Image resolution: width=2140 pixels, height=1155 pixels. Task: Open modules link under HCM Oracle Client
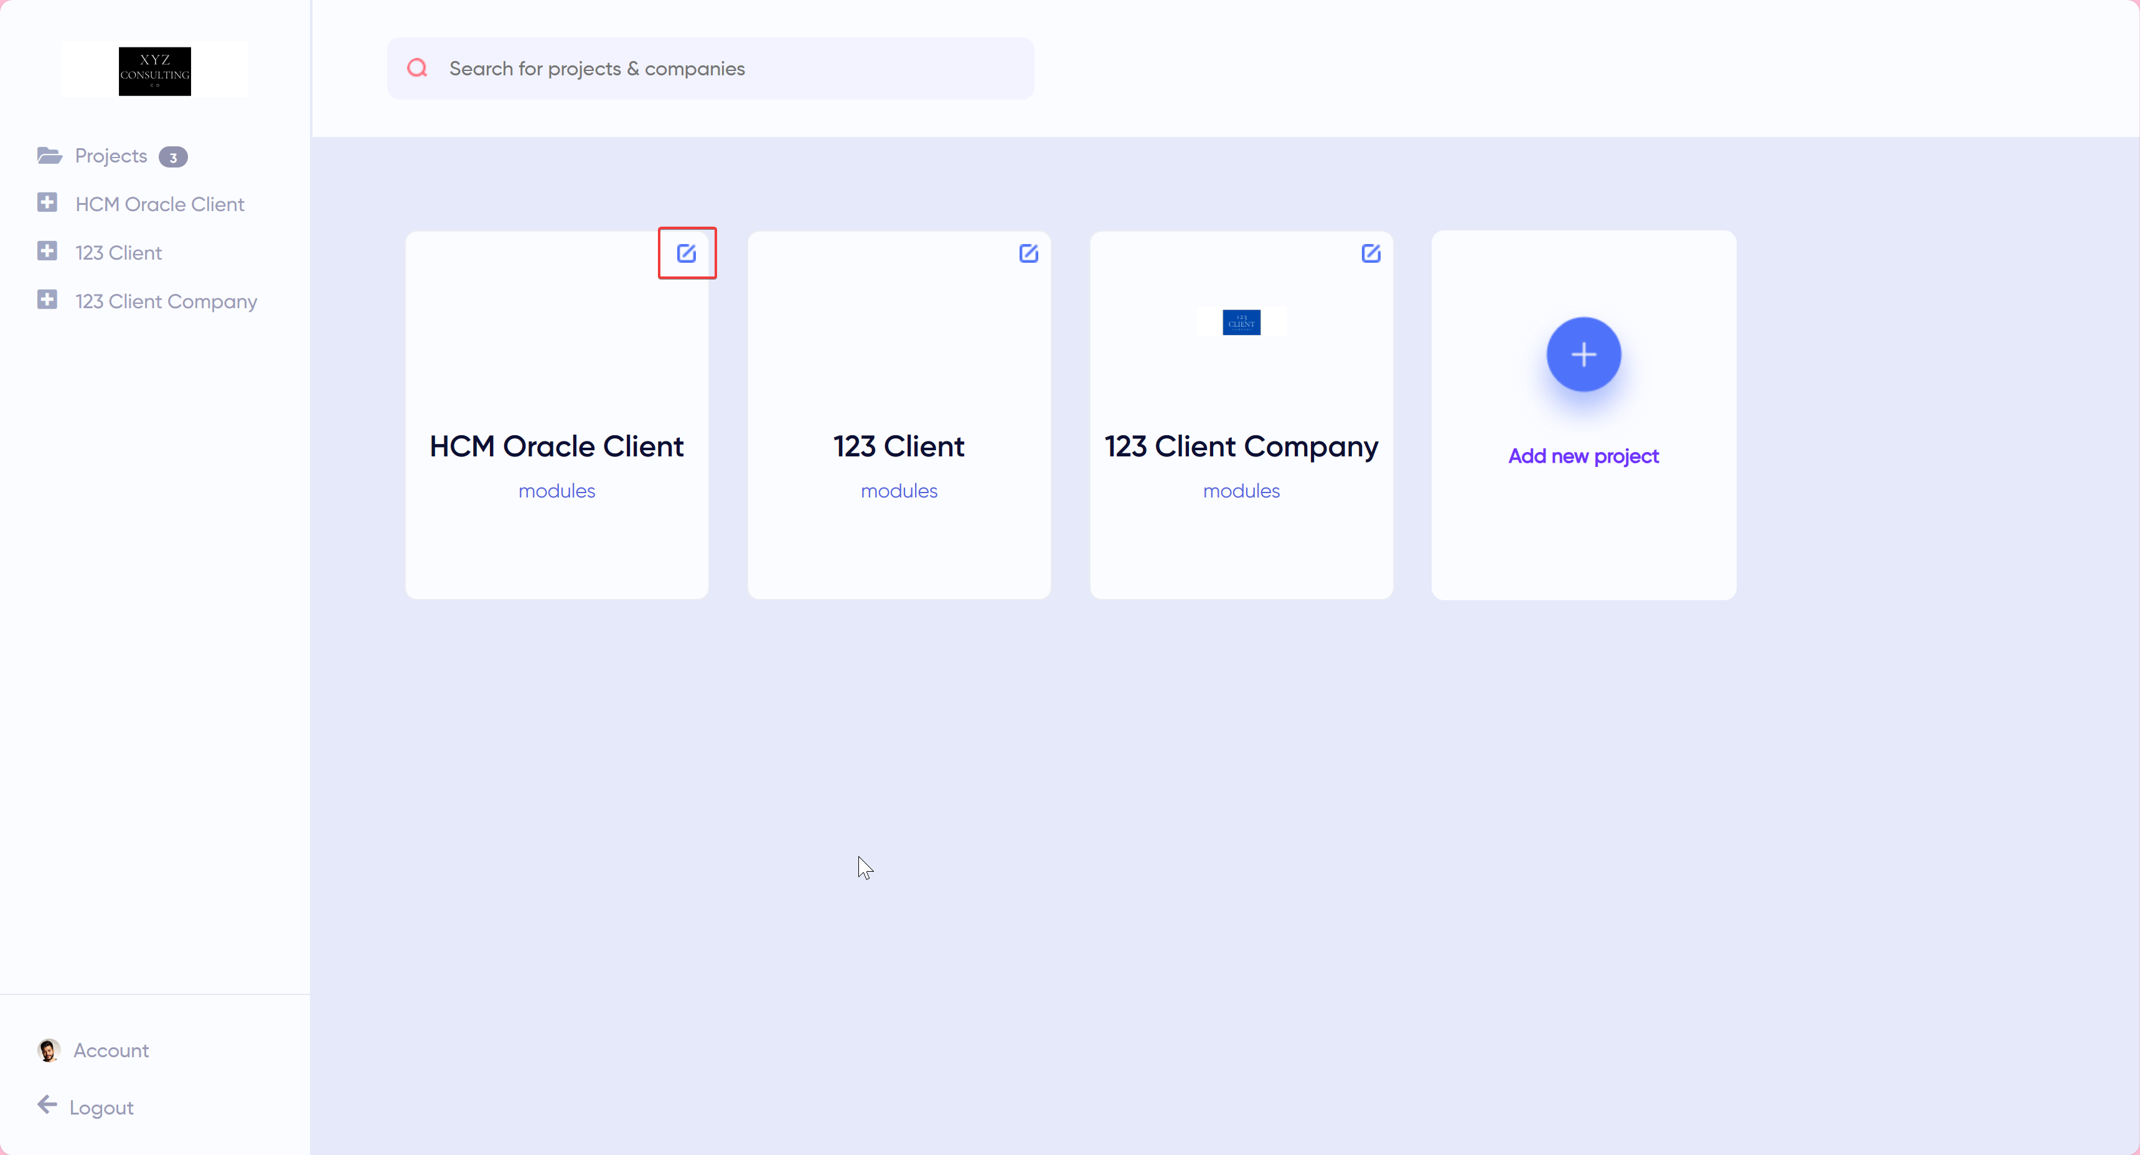[556, 491]
